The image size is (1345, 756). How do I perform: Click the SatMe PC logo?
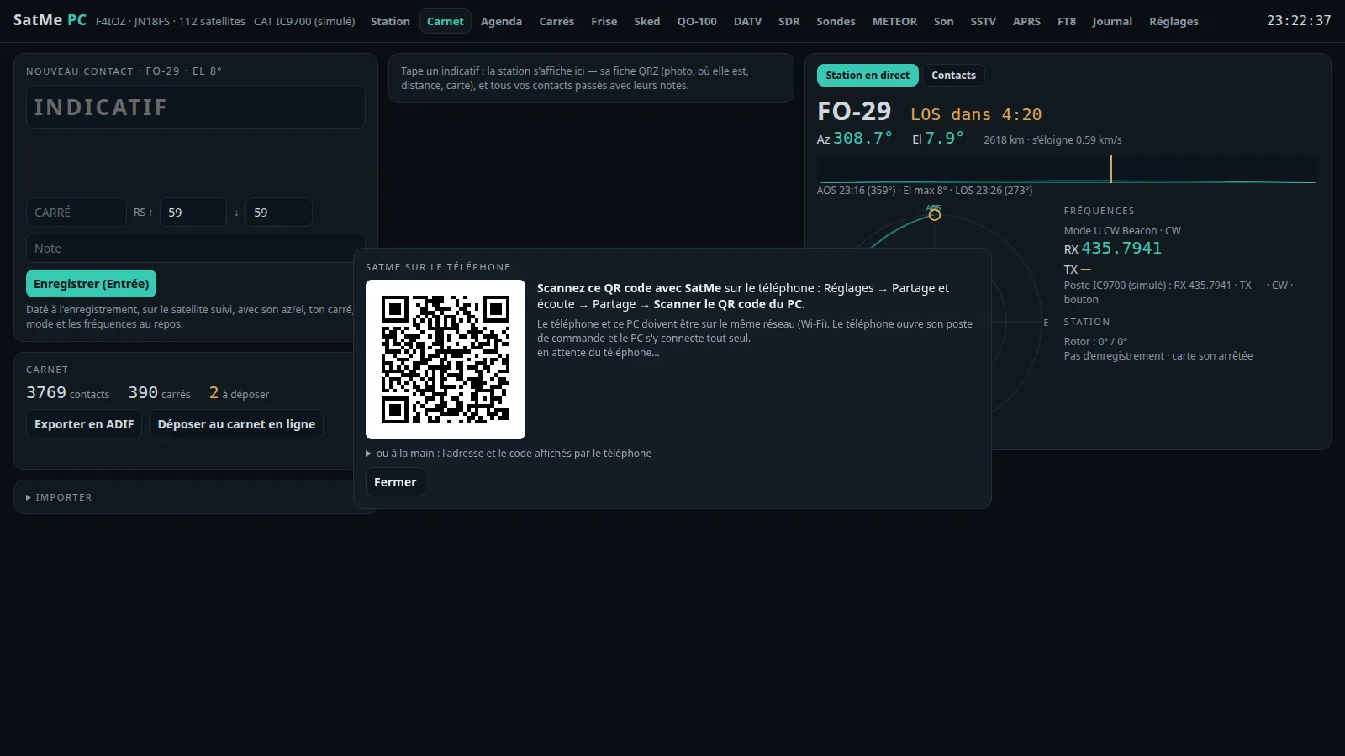pos(50,20)
